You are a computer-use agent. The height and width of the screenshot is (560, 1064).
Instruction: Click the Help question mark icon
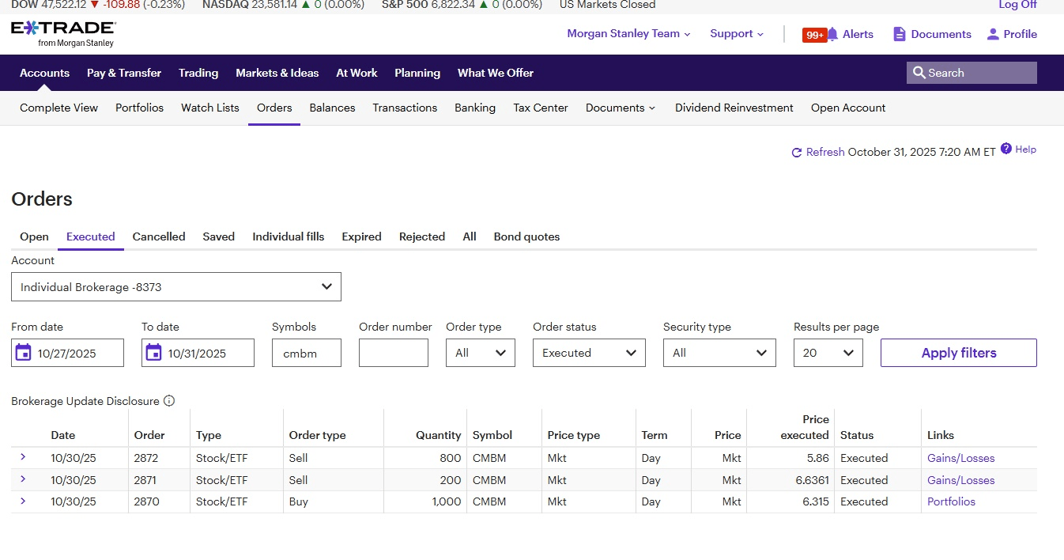pos(1006,149)
